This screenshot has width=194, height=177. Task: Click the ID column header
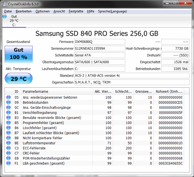[16, 91]
